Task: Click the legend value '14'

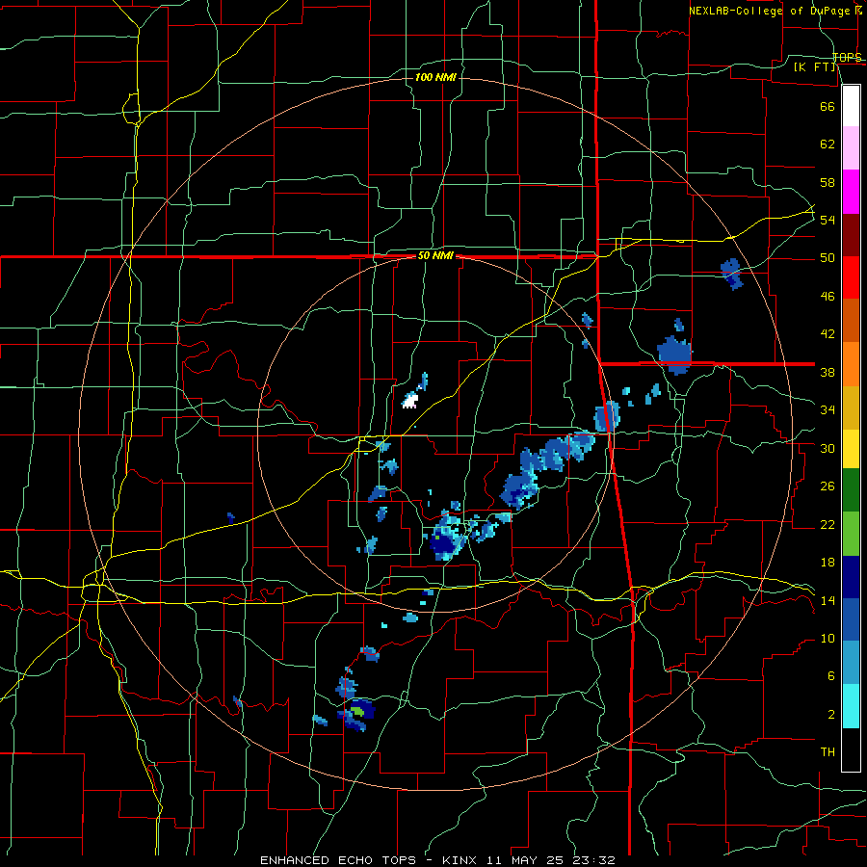Action: pos(828,600)
